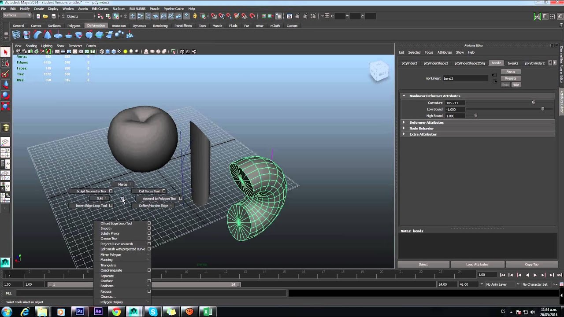The image size is (564, 317).
Task: Open Excel from the Windows taskbar
Action: coord(207,312)
